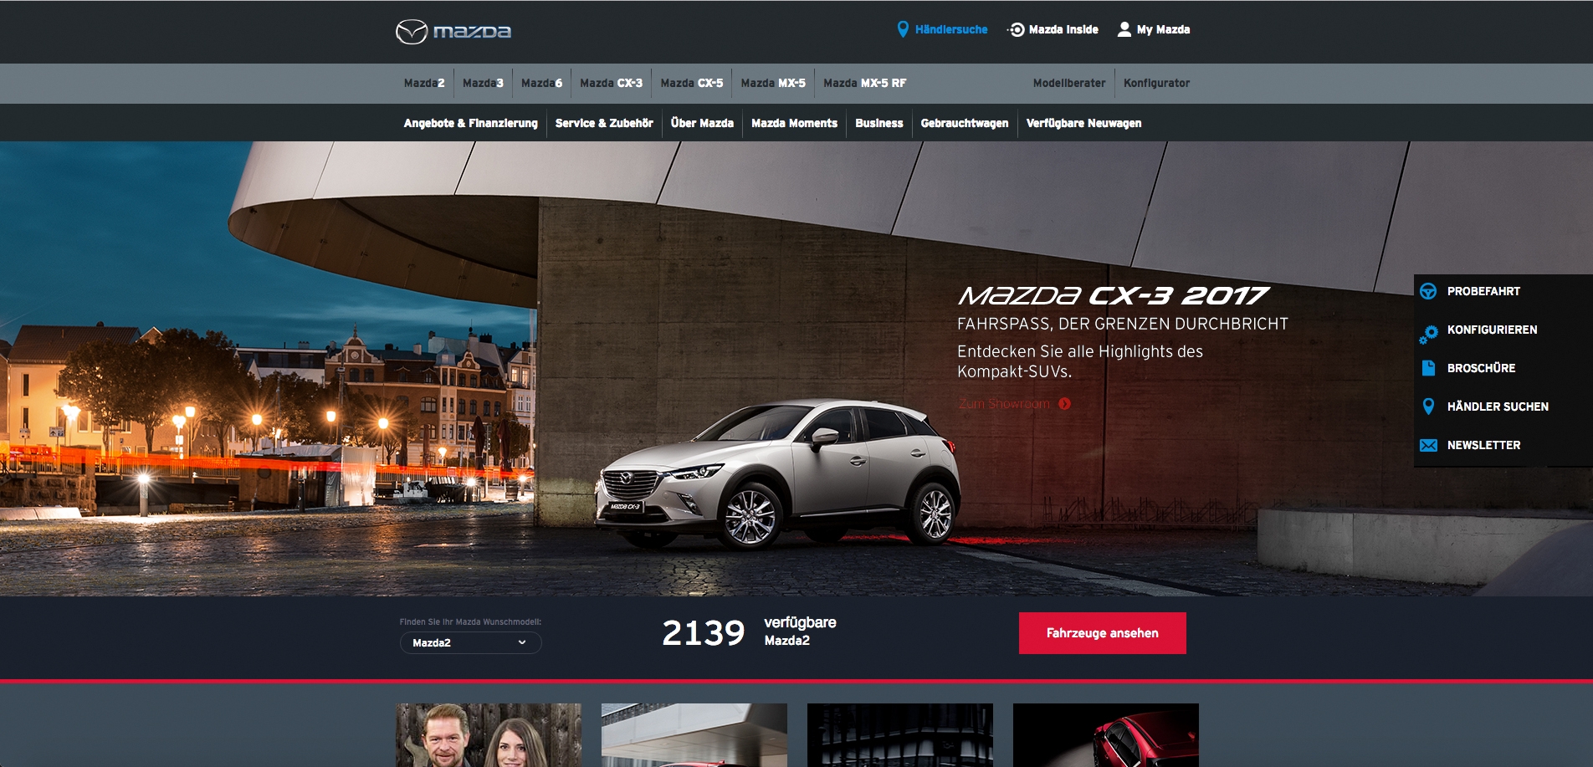This screenshot has height=767, width=1593.
Task: Open Angebote & Finanzierung menu
Action: click(470, 123)
